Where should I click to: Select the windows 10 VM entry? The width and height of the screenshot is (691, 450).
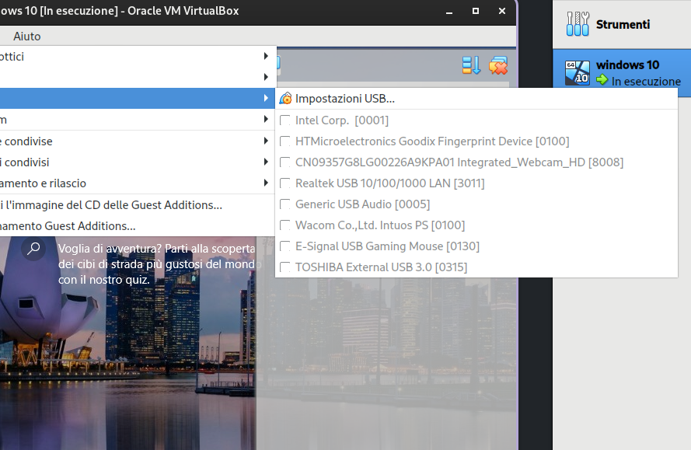[622, 73]
